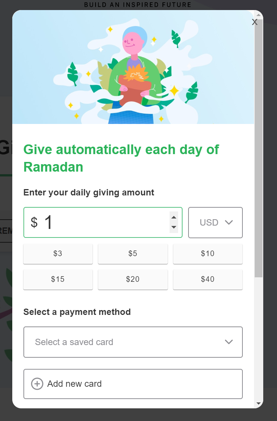The width and height of the screenshot is (277, 421).
Task: Click the scrollbar up arrow at top
Action: pyautogui.click(x=258, y=15)
